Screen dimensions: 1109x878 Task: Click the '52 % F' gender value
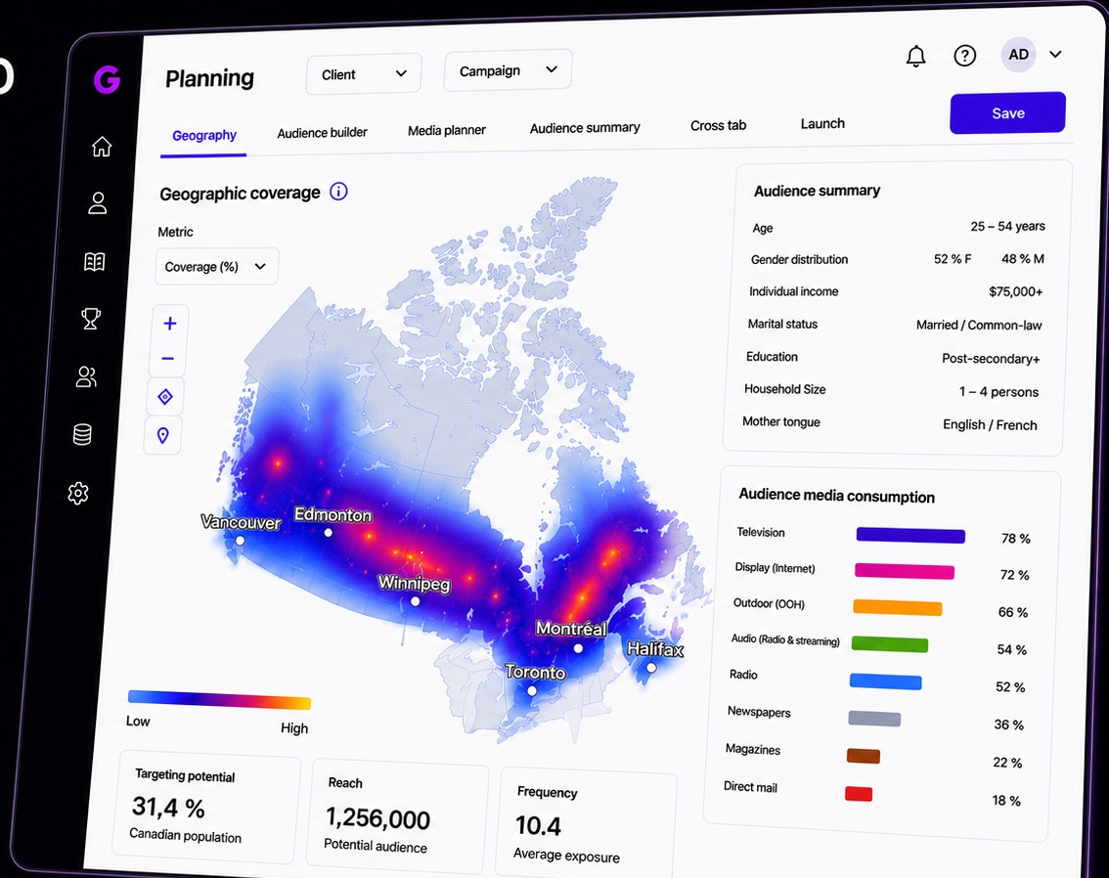(952, 259)
